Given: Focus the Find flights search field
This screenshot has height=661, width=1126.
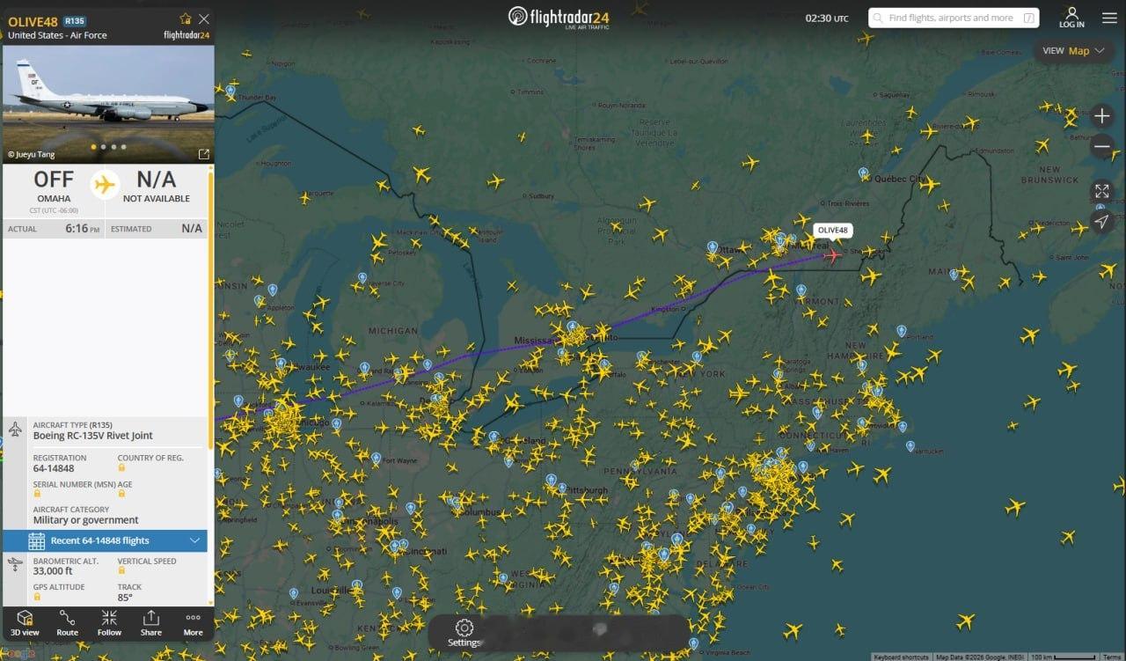Looking at the screenshot, I should point(954,18).
